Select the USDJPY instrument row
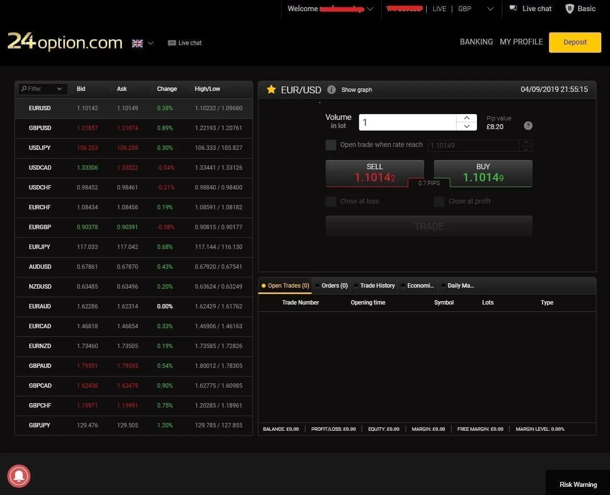This screenshot has height=495, width=610. click(x=134, y=148)
